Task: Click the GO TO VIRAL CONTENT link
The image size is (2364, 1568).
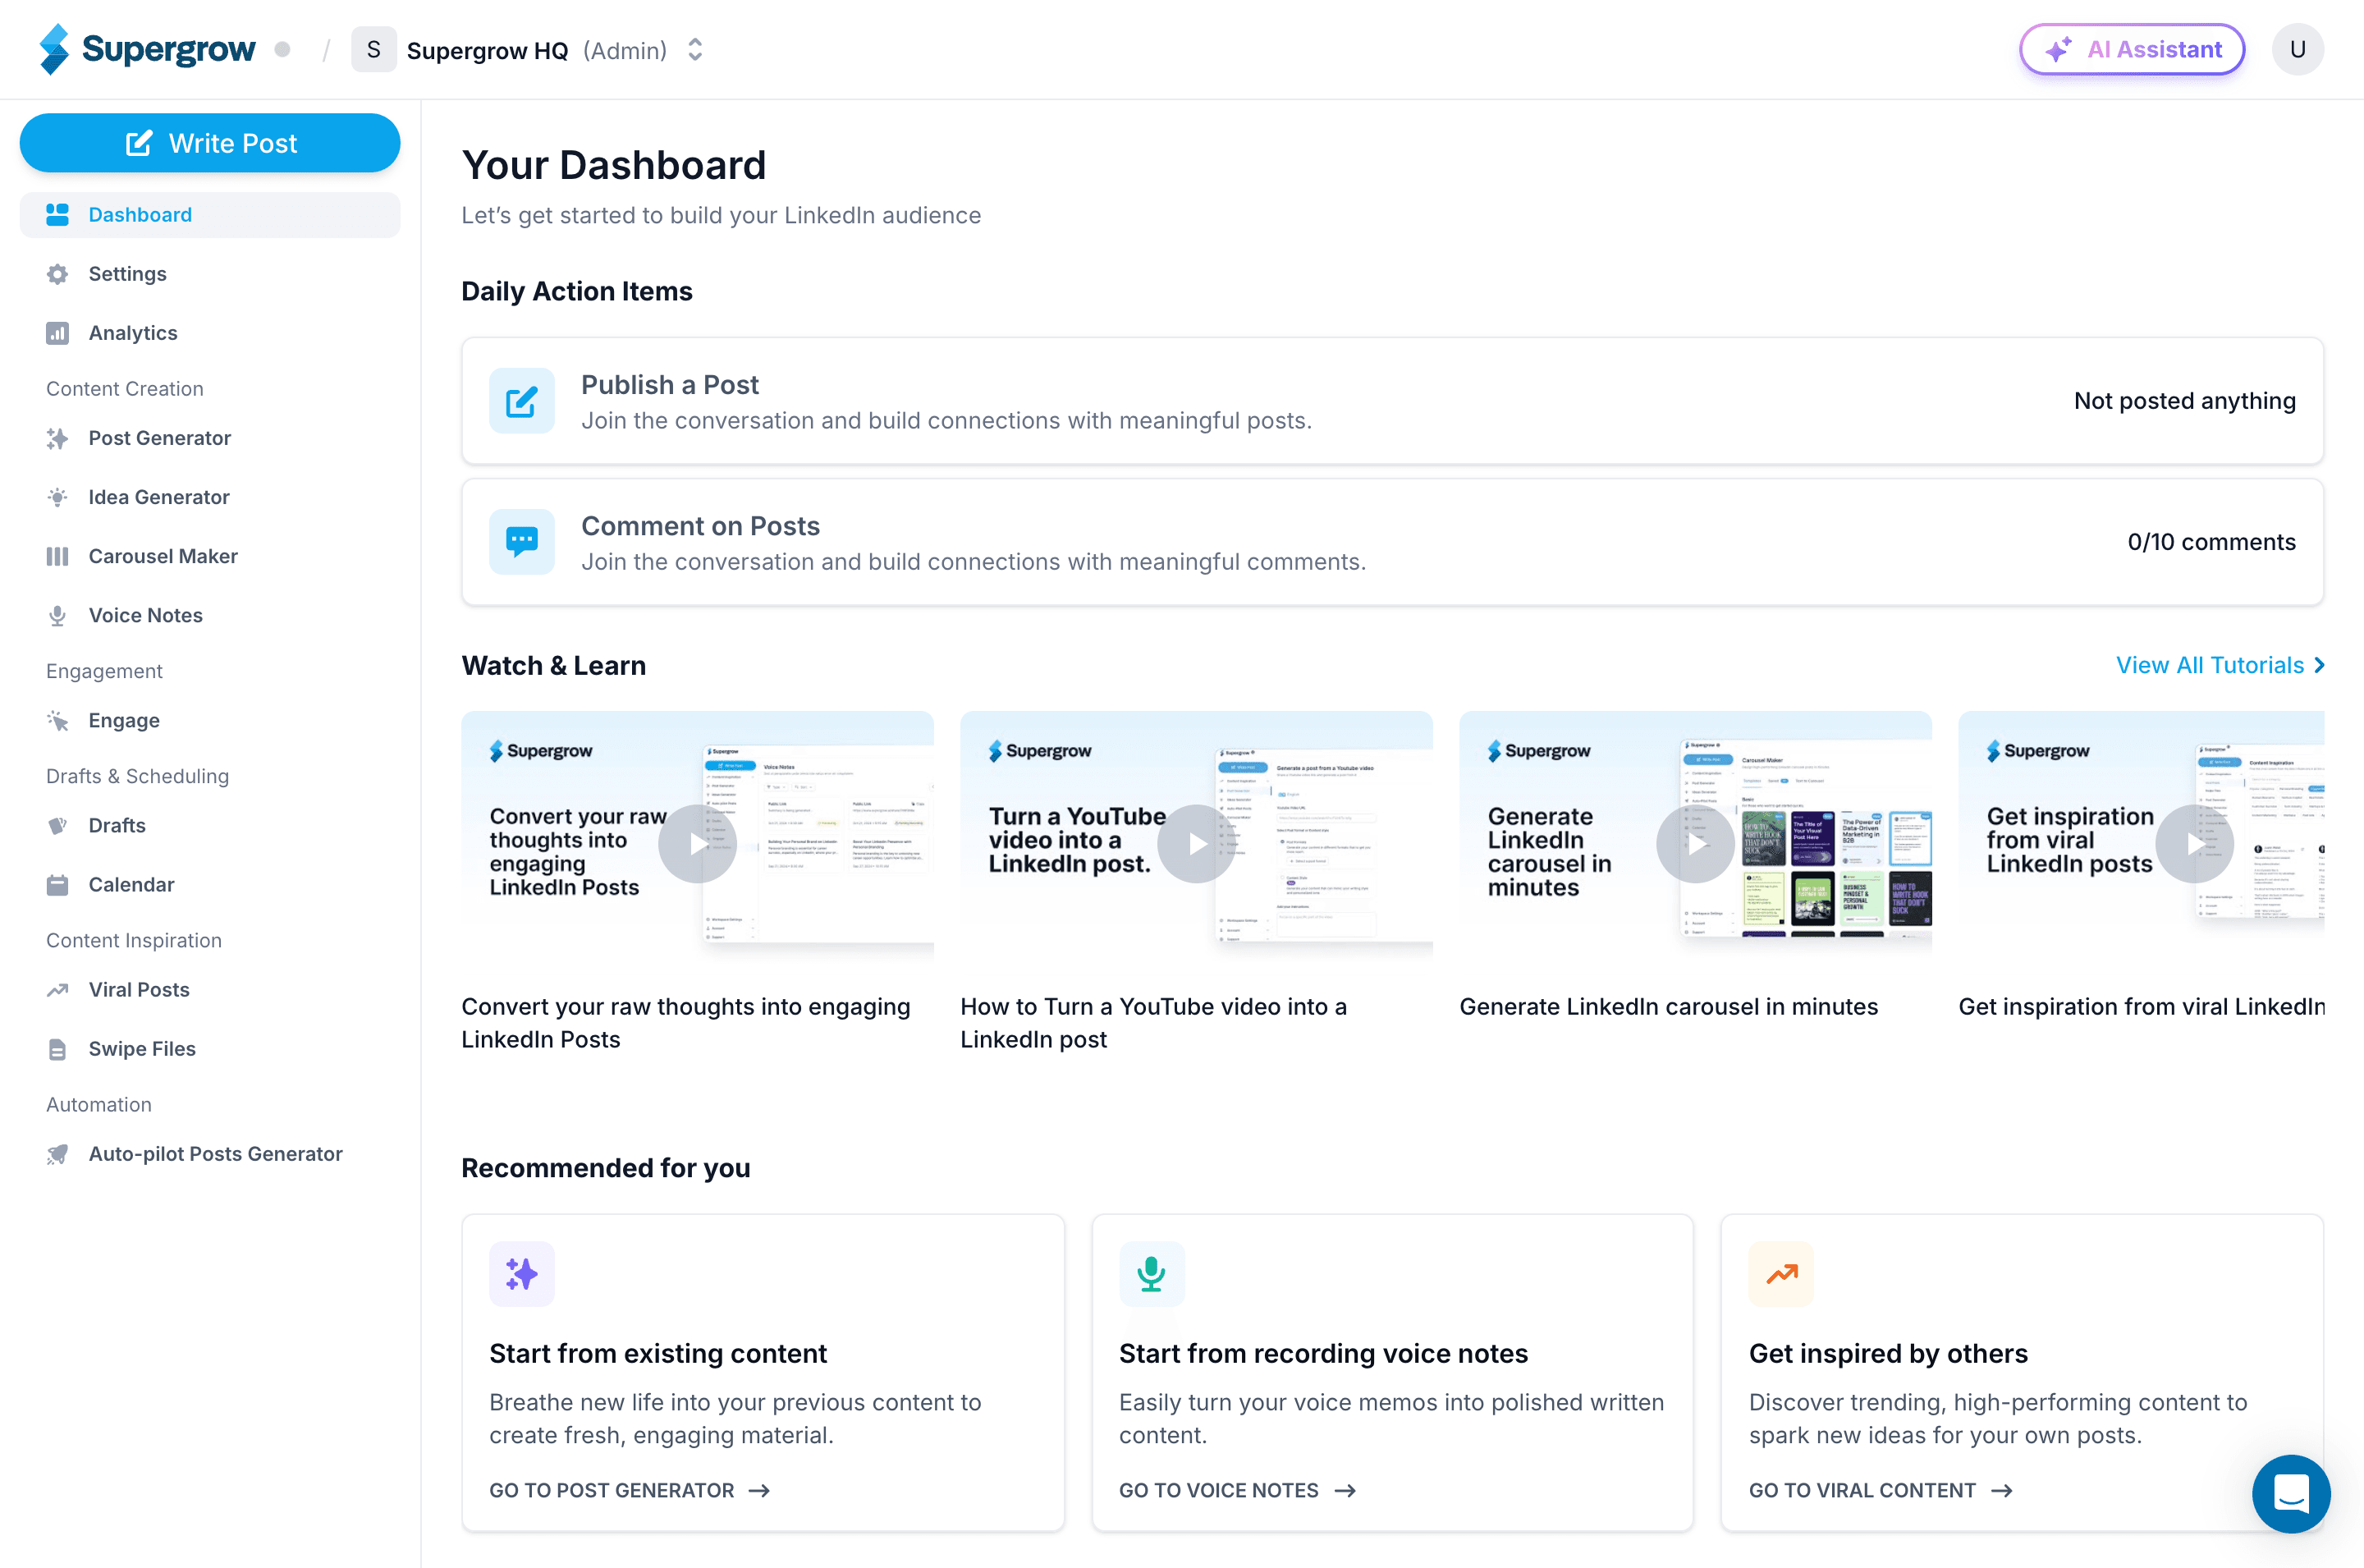Action: click(x=1879, y=1490)
